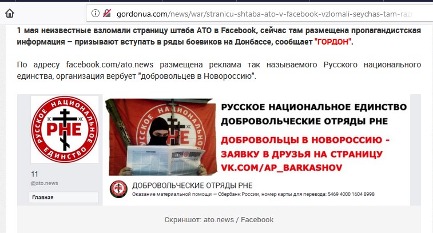Viewport: 433px width, 233px height.
Task: Select the bold lead paragraph about АТО
Action: (x=219, y=36)
